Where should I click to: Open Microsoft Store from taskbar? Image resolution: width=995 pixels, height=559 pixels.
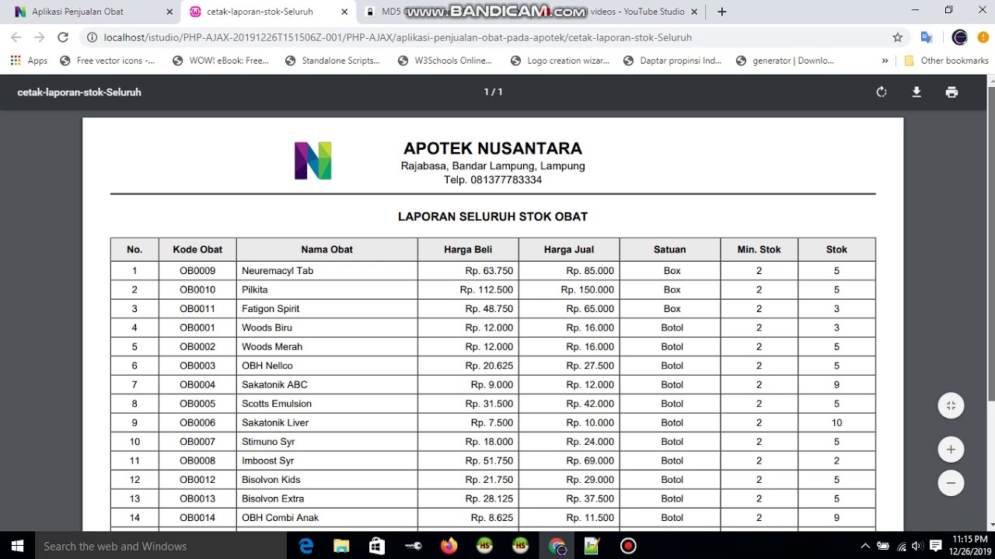click(377, 546)
